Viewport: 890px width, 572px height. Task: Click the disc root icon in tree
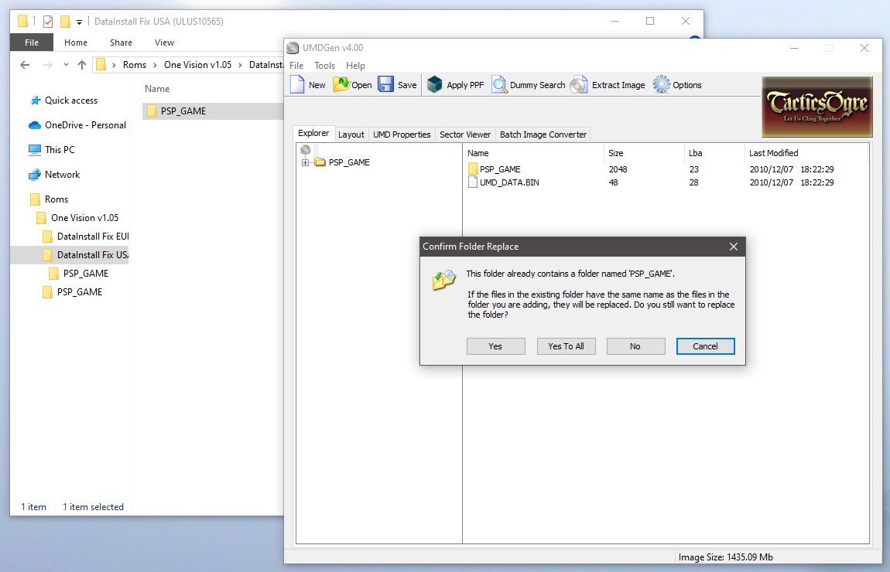pos(306,150)
